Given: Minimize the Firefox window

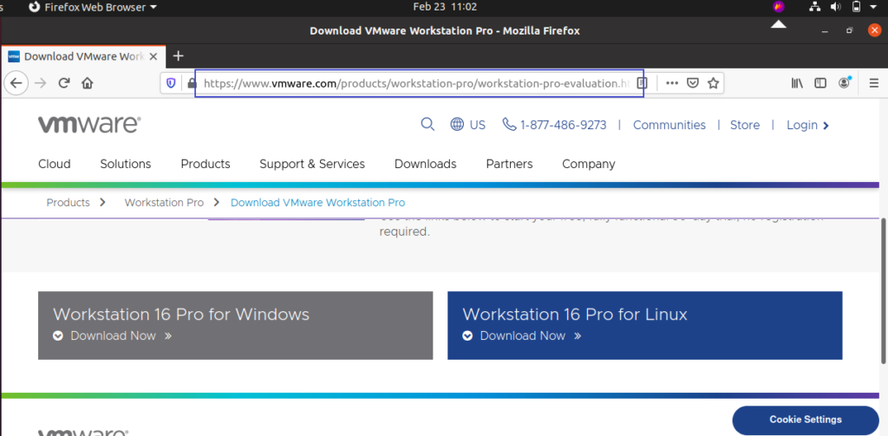Looking at the screenshot, I should [826, 30].
